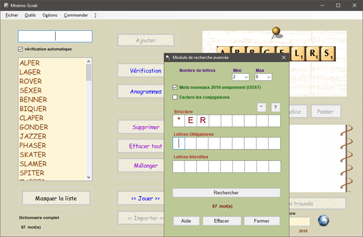Open the Fichier menu
Viewport: 363px width, 237px height.
(12, 15)
